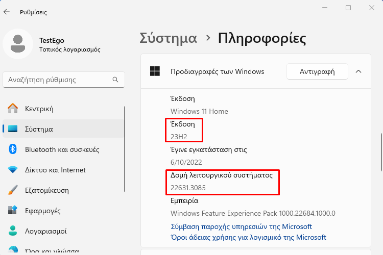
Task: Focus the Αναζήτηση ρύθμισης search box
Action: tap(64, 80)
